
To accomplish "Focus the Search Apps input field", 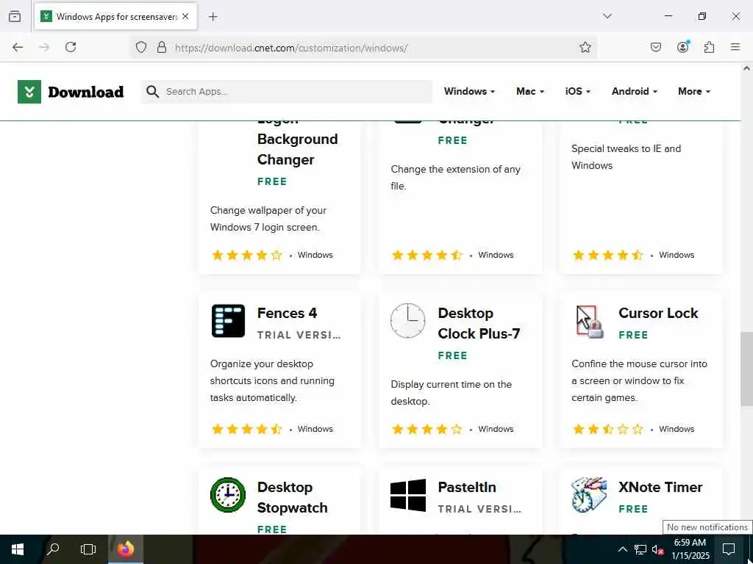I will (286, 92).
